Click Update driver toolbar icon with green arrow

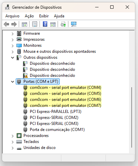tap(63, 24)
